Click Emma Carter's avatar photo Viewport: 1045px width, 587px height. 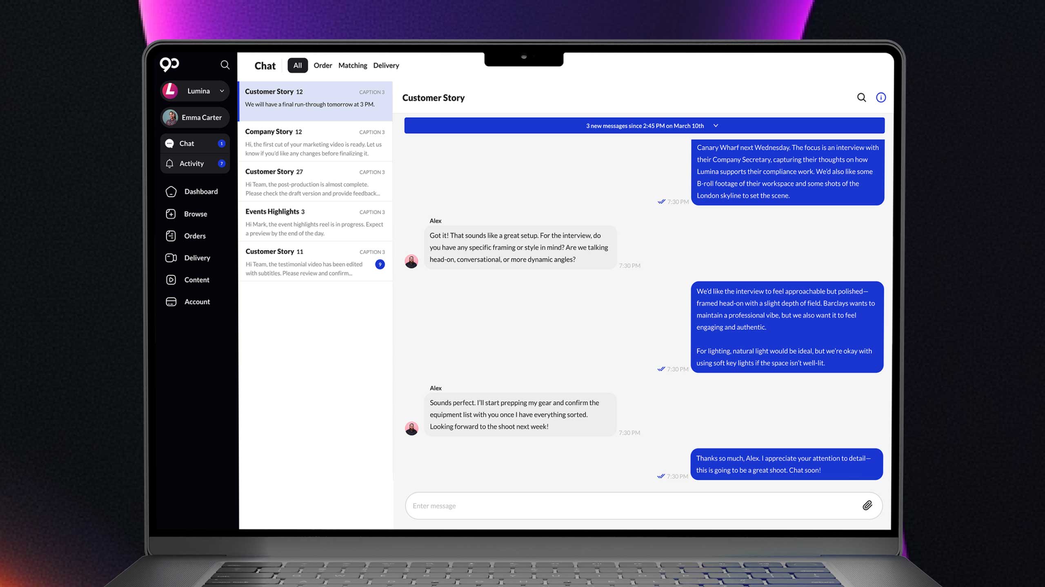click(x=170, y=117)
